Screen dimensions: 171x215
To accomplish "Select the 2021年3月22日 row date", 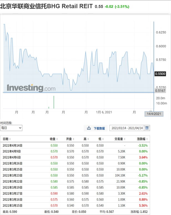I will click(x=12, y=182).
